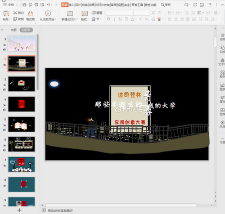Add new slide with plus button
225x214 pixels.
(20, 210)
